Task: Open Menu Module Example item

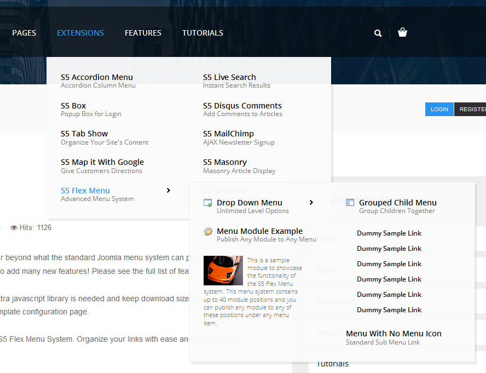Action: (260, 231)
